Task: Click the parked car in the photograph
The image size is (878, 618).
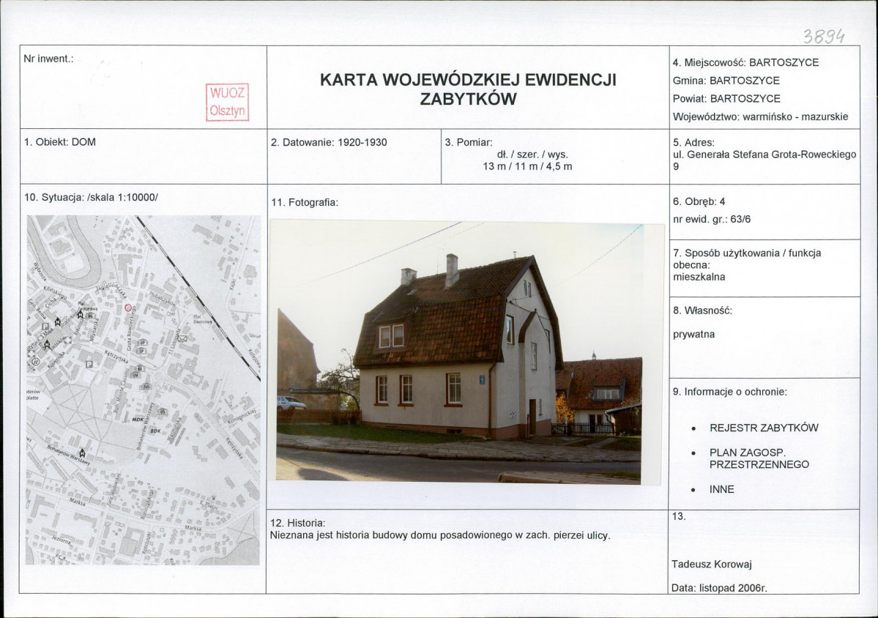Action: click(x=291, y=403)
